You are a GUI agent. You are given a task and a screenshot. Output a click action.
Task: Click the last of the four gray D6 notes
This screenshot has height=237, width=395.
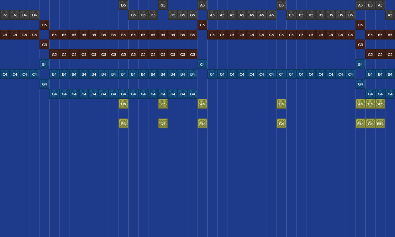35,15
